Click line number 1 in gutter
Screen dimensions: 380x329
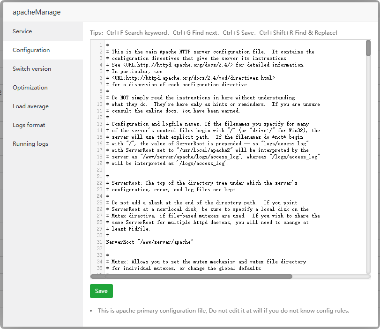tap(100, 45)
